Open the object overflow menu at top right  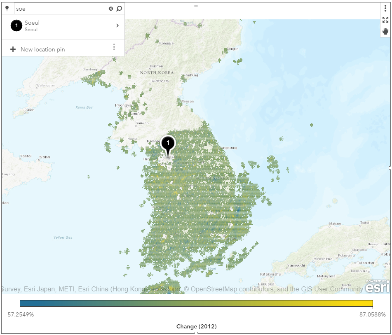(x=385, y=8)
